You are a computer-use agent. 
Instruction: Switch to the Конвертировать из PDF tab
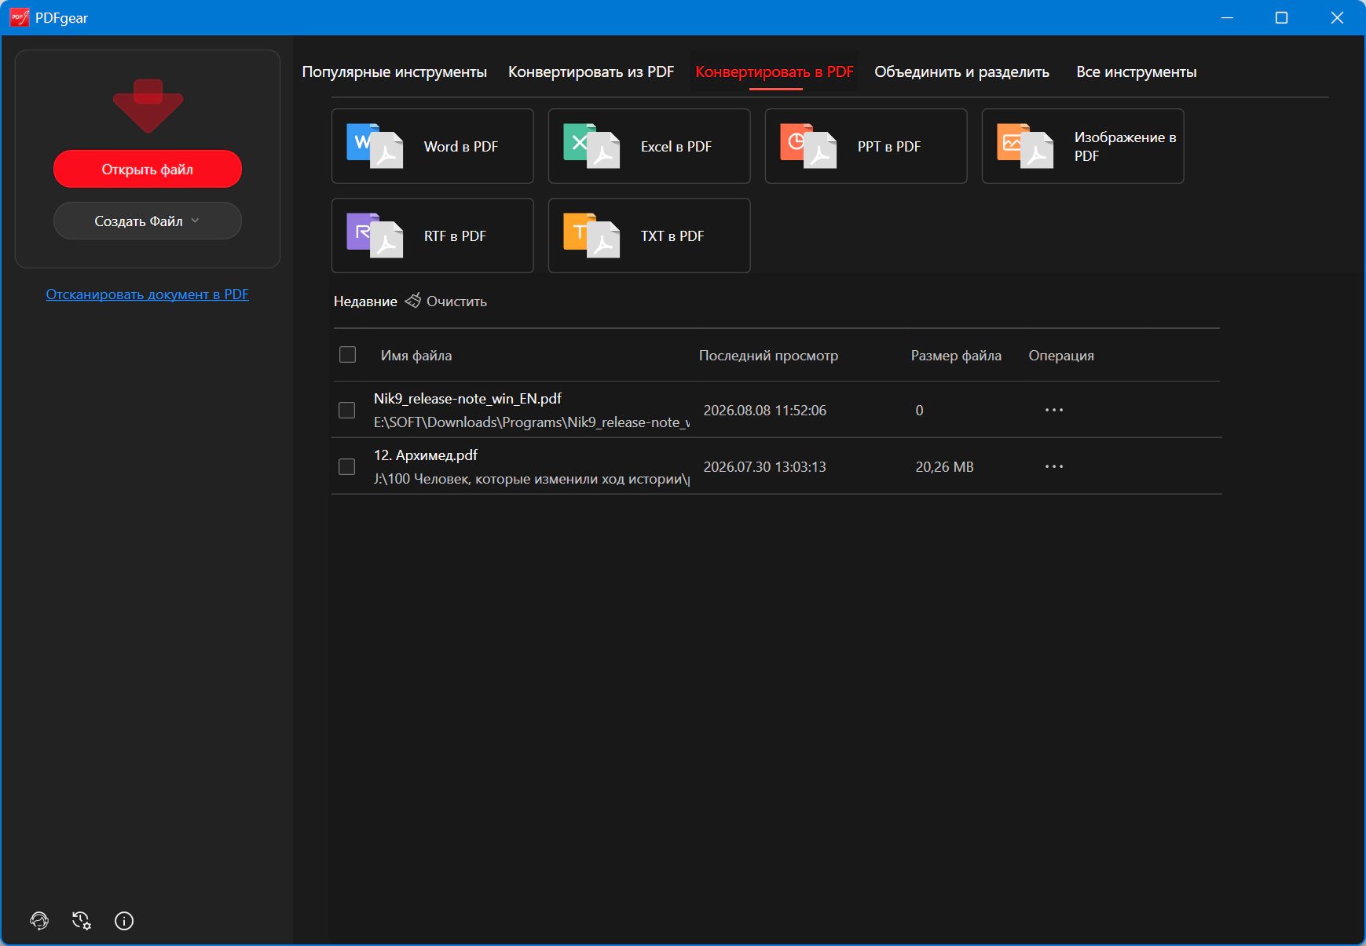coord(591,71)
